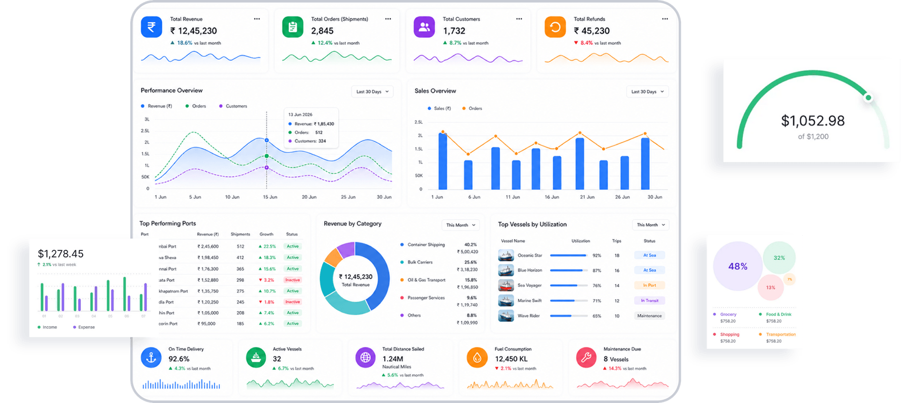
Task: Click the Inactive badge in the ₹ 1,52,880 row
Action: pos(293,280)
